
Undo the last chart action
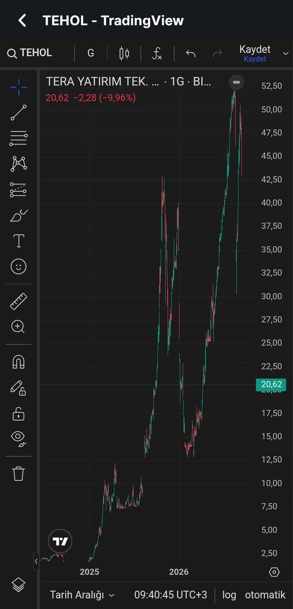pyautogui.click(x=191, y=53)
